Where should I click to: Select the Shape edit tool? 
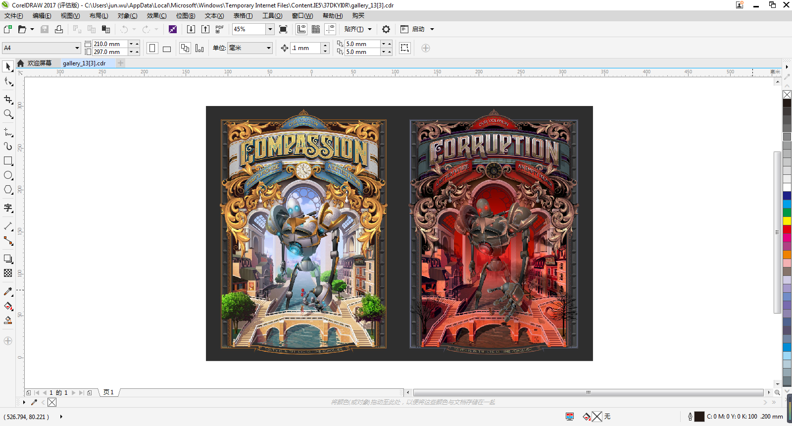(8, 81)
